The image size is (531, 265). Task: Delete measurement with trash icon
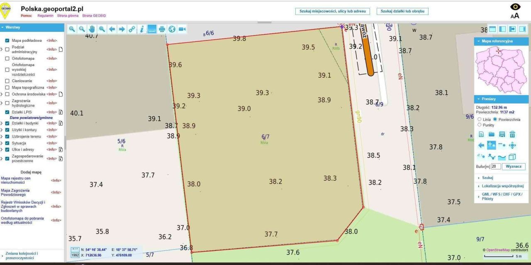coord(512,134)
